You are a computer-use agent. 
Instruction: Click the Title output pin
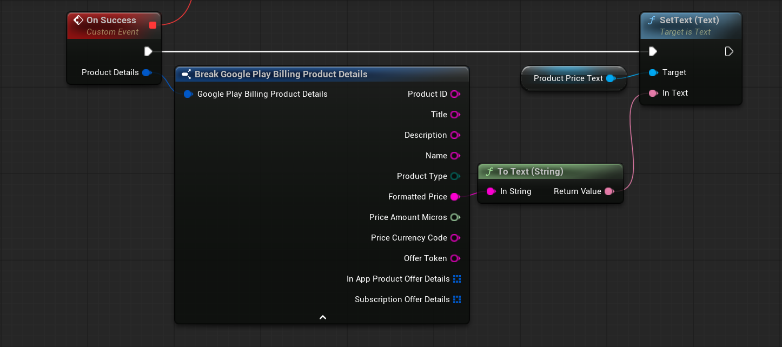point(455,115)
